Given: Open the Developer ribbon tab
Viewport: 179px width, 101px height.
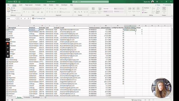Looking at the screenshot, I should pos(64,5).
